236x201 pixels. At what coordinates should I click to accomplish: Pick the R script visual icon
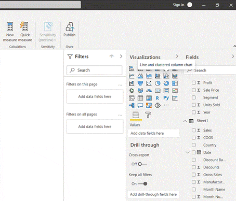click(x=158, y=98)
